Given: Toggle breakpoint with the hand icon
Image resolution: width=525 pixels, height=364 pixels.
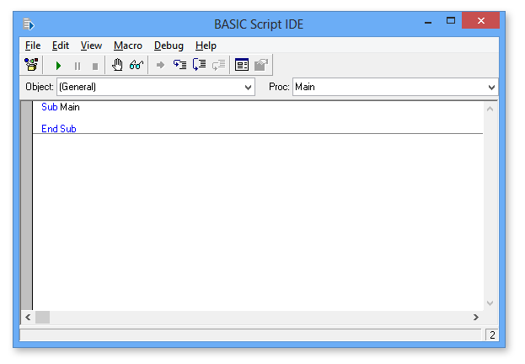Looking at the screenshot, I should click(x=117, y=65).
